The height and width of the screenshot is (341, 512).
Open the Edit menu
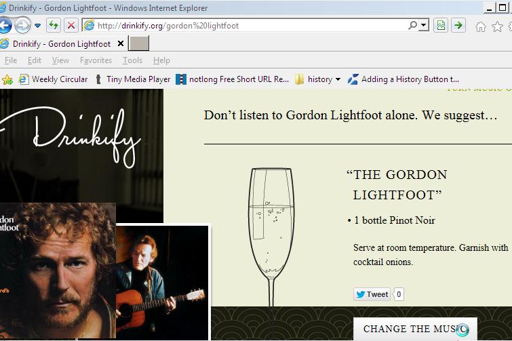coord(35,60)
